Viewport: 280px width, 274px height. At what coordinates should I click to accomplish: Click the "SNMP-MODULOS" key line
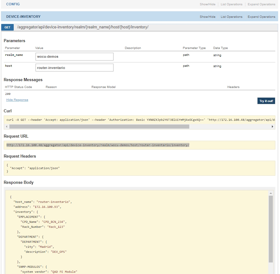pos(32,267)
